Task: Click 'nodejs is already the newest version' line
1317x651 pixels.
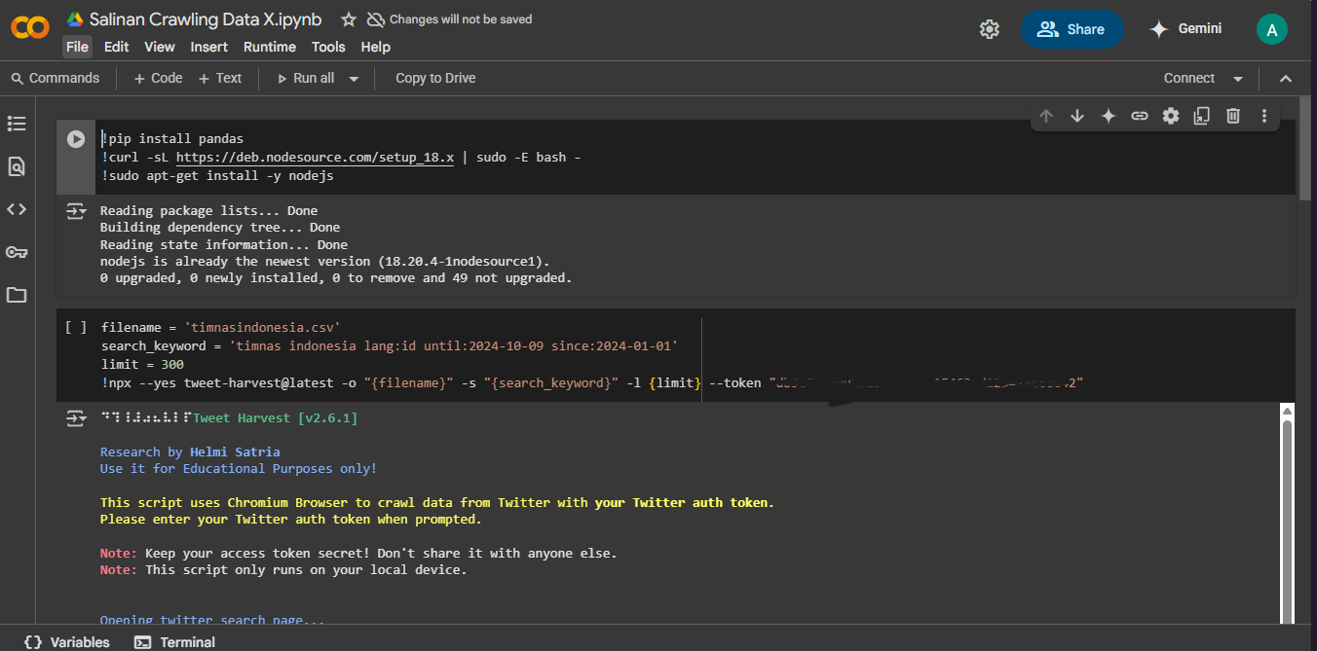Action: click(325, 261)
